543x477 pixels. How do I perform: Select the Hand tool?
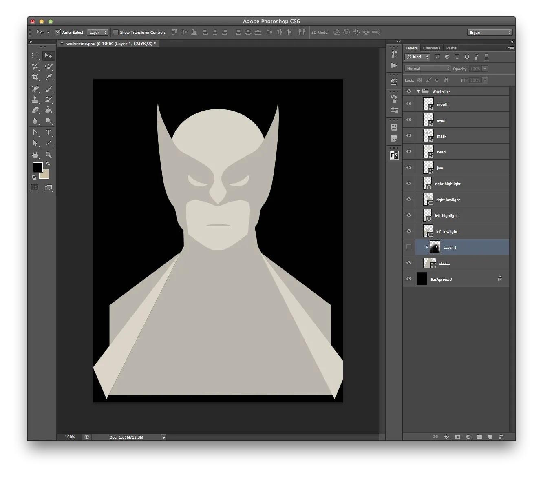point(35,155)
